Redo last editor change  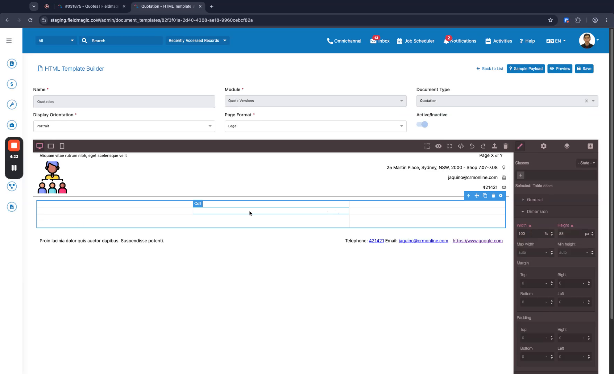click(483, 146)
